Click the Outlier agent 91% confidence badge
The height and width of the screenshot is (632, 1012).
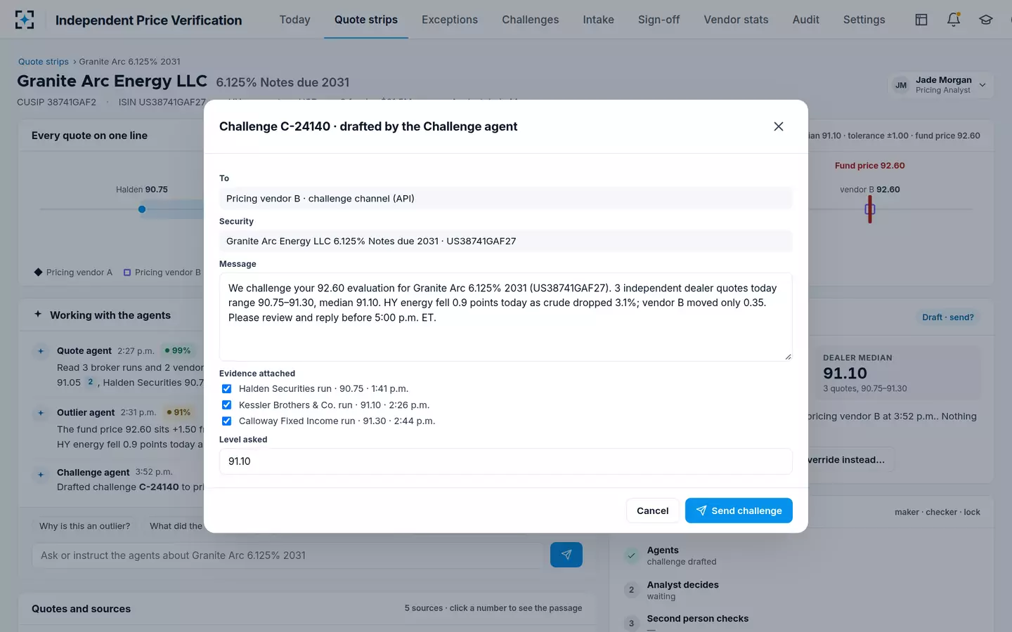pyautogui.click(x=179, y=412)
